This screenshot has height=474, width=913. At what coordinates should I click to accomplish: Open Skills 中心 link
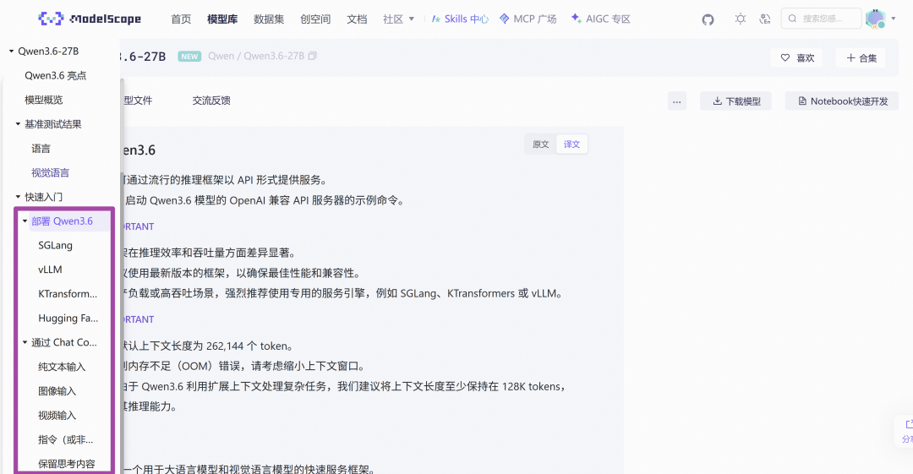click(460, 19)
